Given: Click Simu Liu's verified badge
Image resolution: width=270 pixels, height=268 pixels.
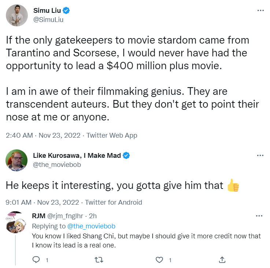Looking at the screenshot, I should (66, 11).
